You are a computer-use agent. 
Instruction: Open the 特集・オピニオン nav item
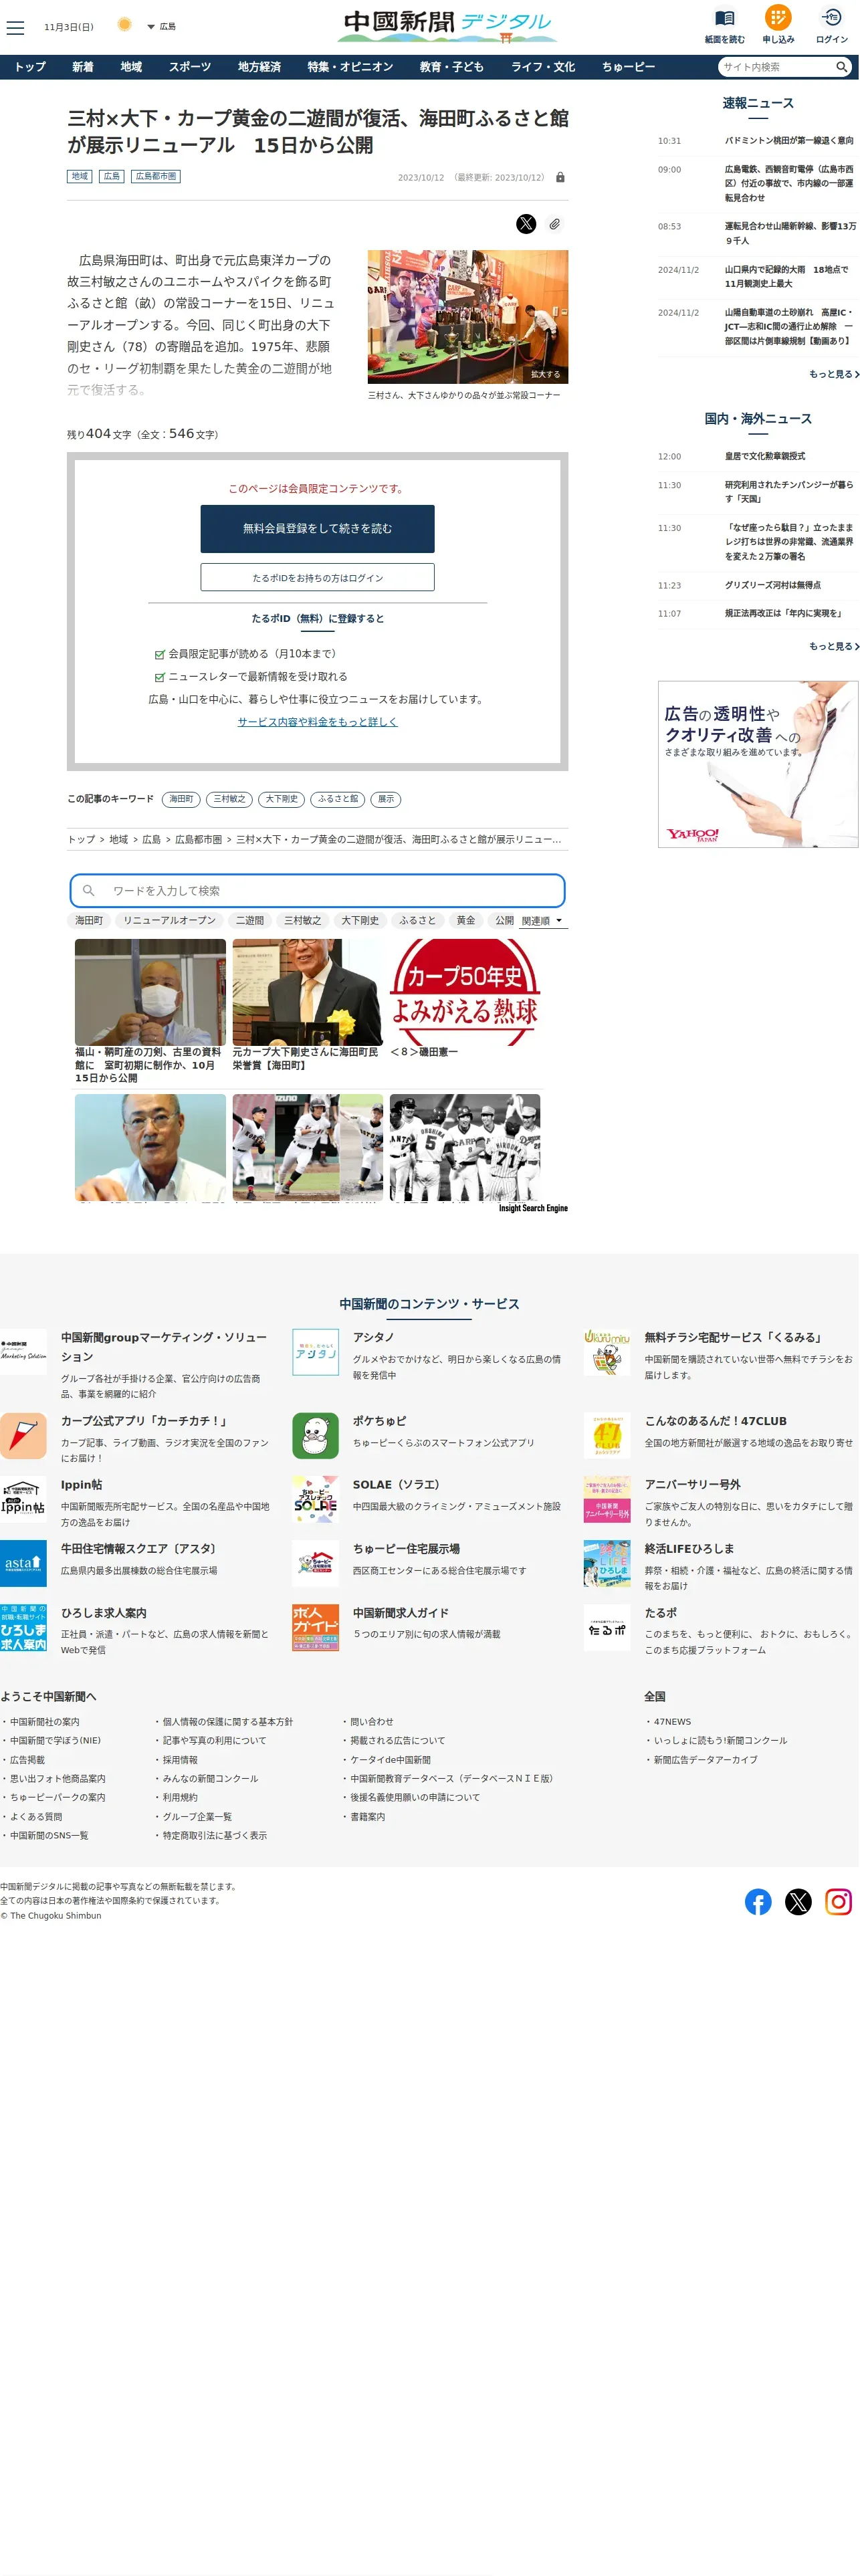(x=350, y=67)
